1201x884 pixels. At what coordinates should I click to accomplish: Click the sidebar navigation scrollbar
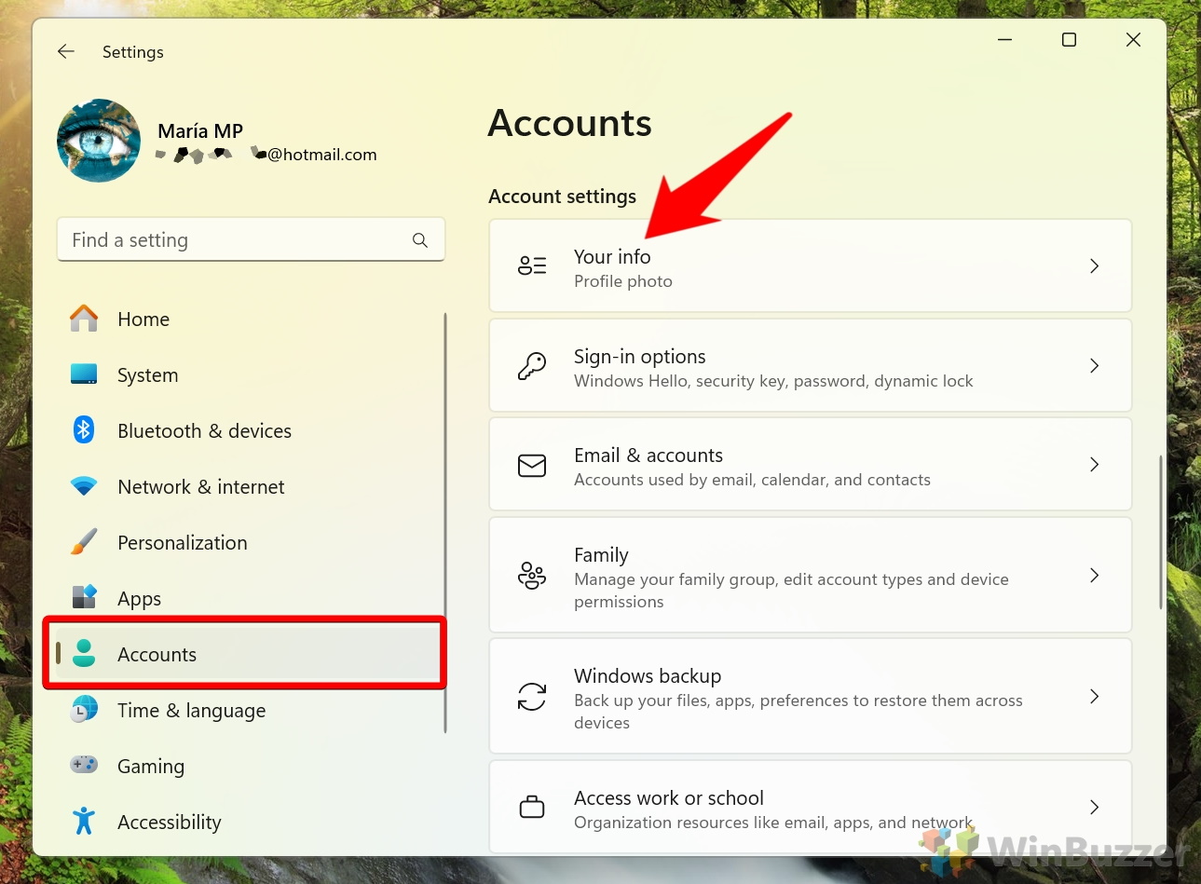click(x=445, y=523)
